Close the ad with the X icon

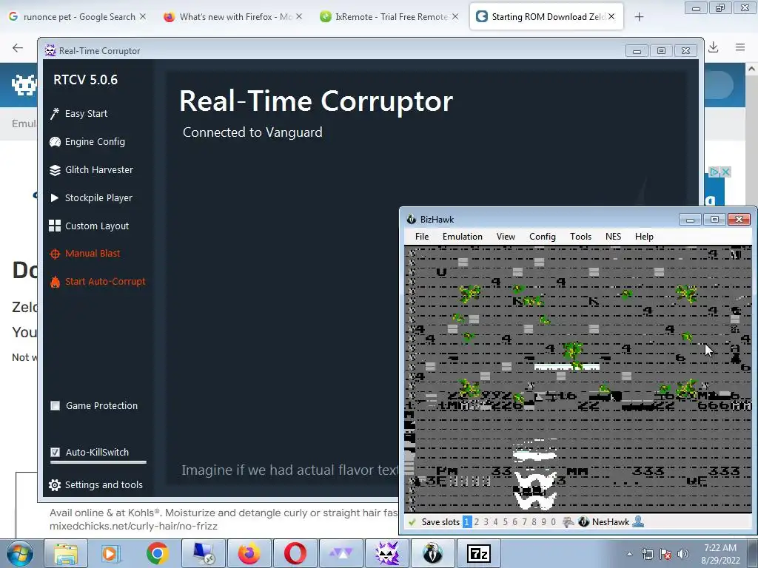click(725, 172)
